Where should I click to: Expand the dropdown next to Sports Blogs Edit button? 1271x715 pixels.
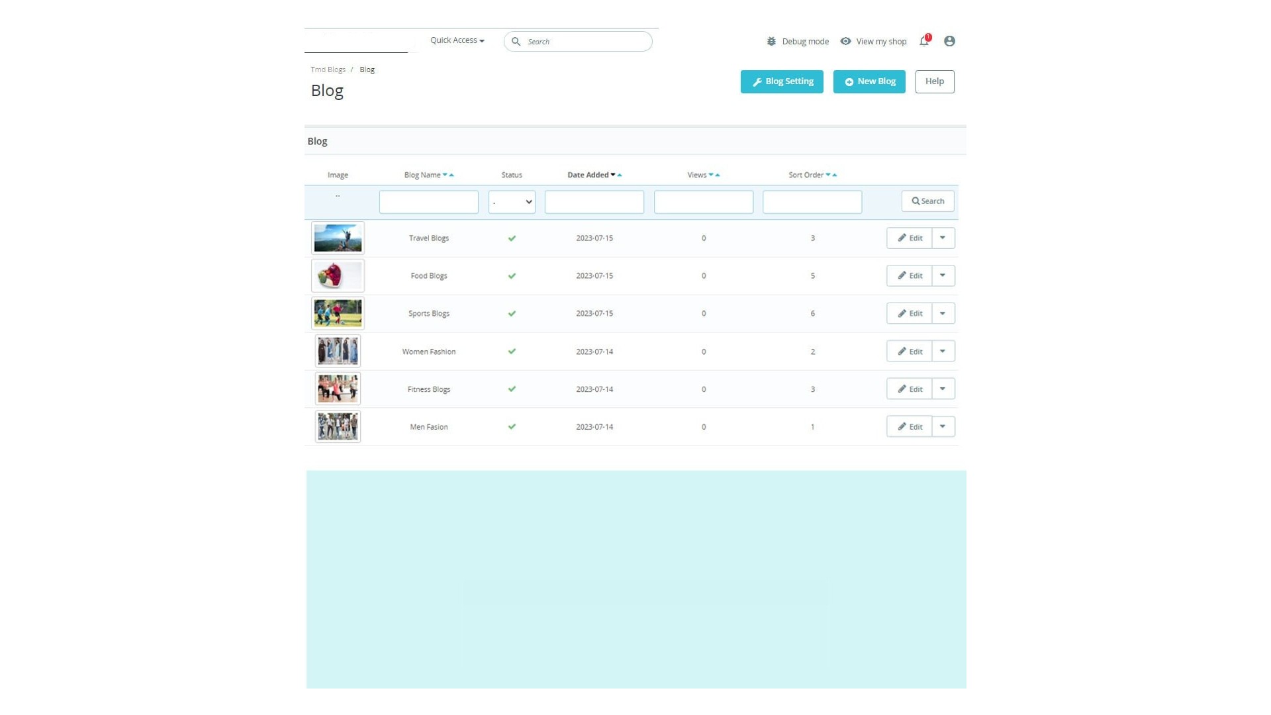coord(943,313)
